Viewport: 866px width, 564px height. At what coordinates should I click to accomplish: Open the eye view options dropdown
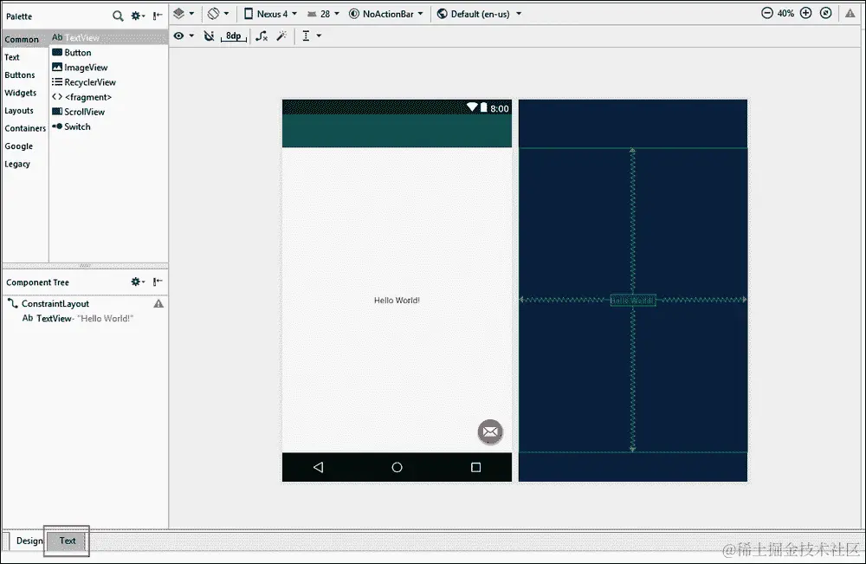pyautogui.click(x=184, y=36)
